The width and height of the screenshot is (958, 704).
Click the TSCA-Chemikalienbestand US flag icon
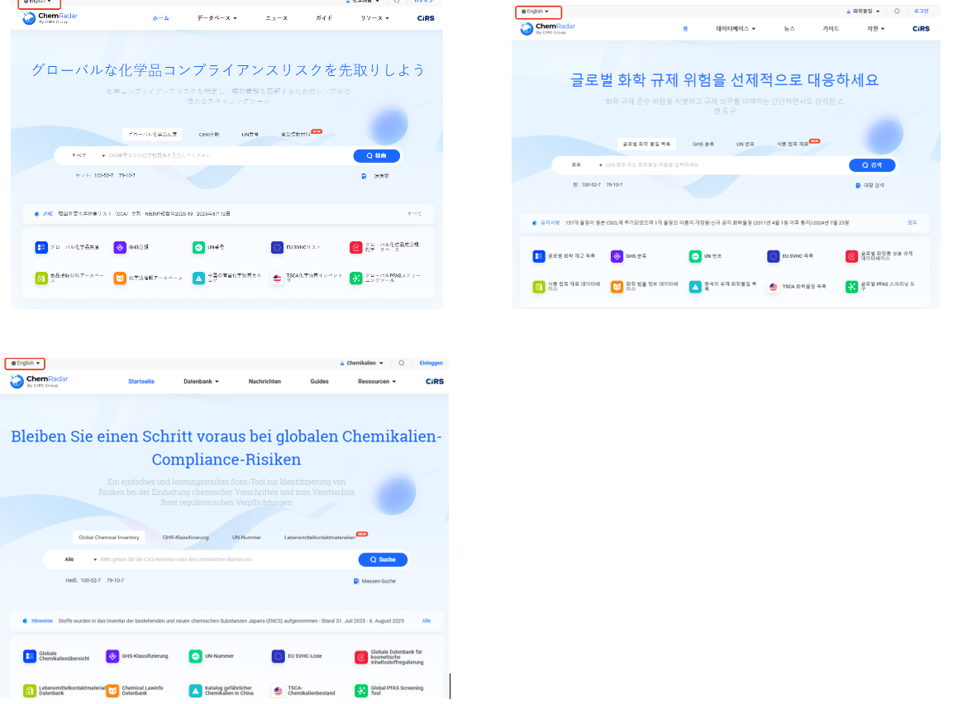(279, 691)
